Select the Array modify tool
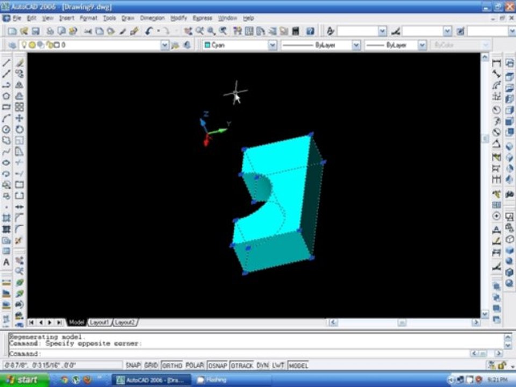This screenshot has width=516, height=387. (19, 107)
